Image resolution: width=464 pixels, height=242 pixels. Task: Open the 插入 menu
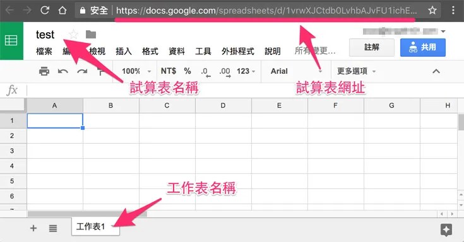pos(123,52)
